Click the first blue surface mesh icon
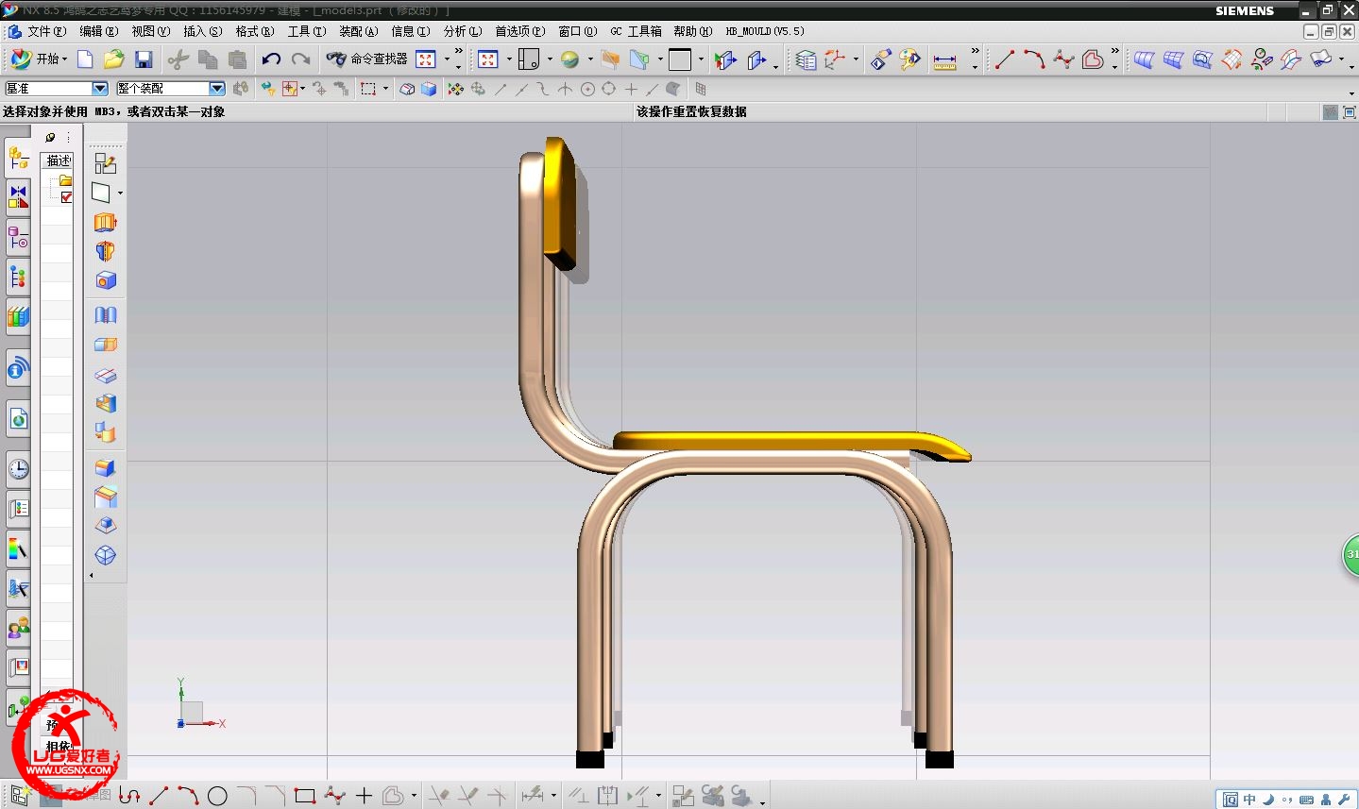The image size is (1359, 809). (1144, 59)
